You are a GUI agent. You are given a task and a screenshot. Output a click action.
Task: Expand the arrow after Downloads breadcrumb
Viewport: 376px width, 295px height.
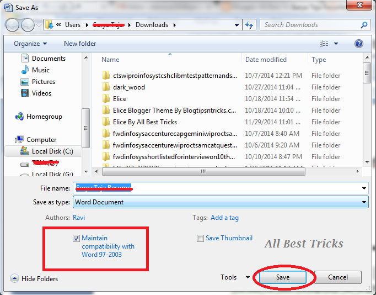pyautogui.click(x=175, y=25)
